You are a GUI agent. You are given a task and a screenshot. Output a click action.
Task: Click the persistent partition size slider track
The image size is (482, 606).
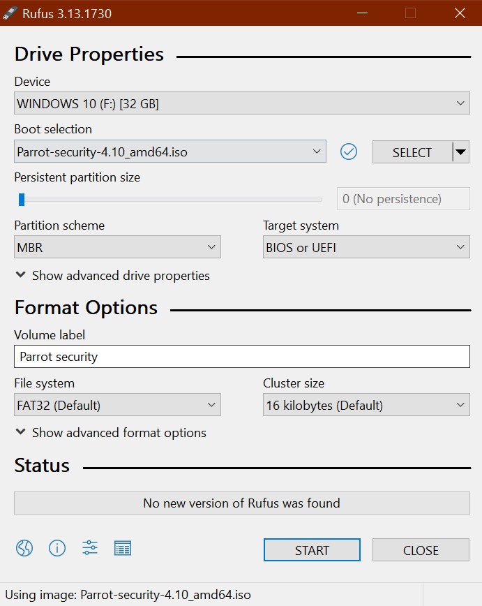pyautogui.click(x=170, y=200)
